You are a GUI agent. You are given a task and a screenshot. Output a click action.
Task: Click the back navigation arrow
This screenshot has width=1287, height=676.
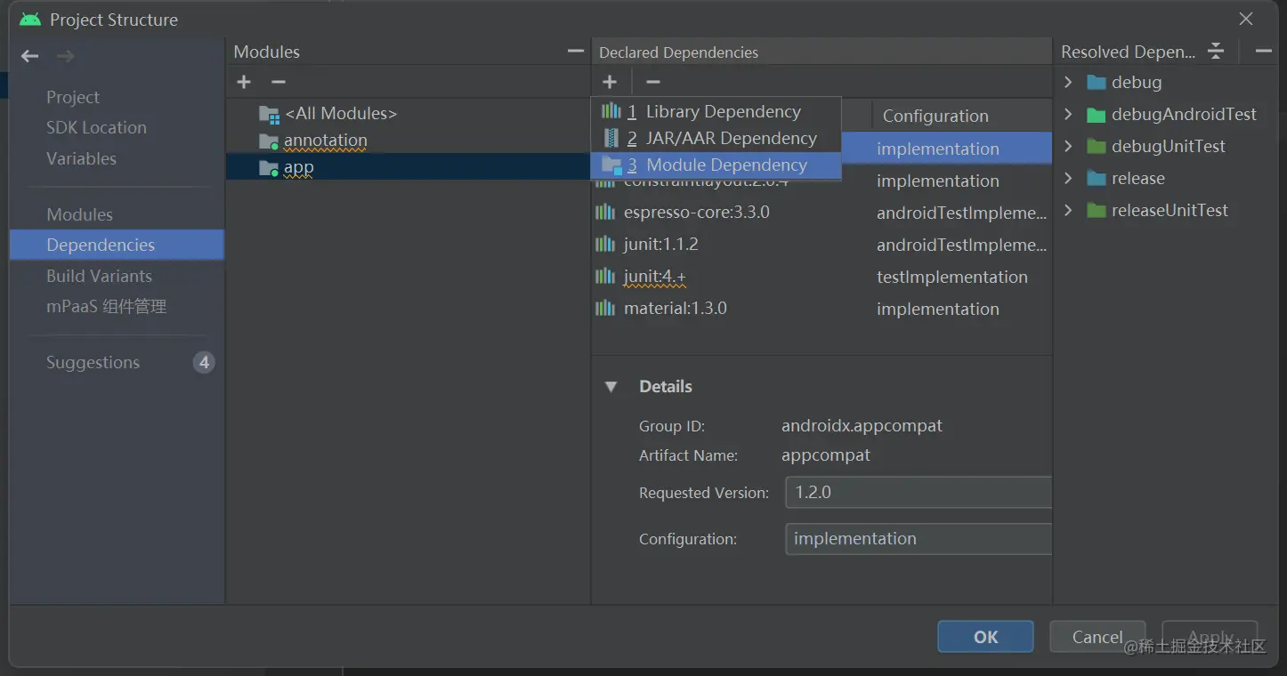30,56
